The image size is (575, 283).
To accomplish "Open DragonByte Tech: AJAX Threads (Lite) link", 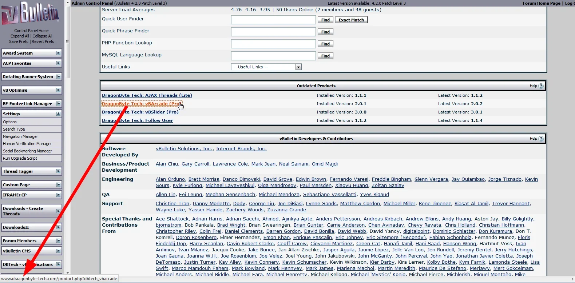I will [147, 95].
